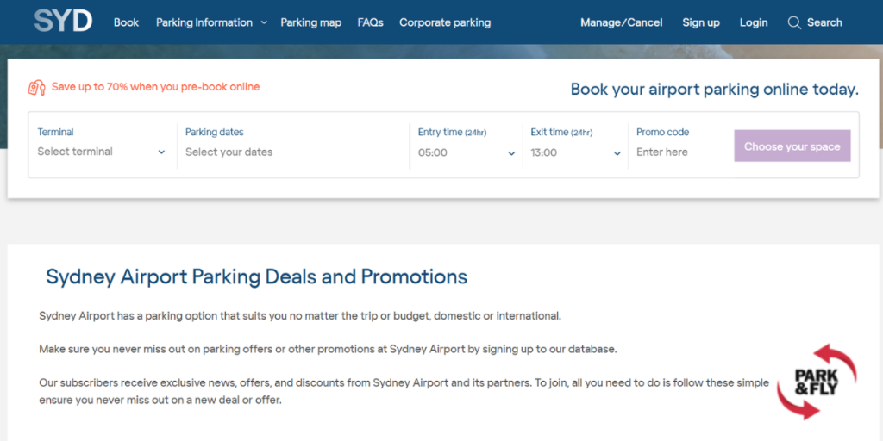Click the Login link
The image size is (883, 441).
[x=755, y=22]
